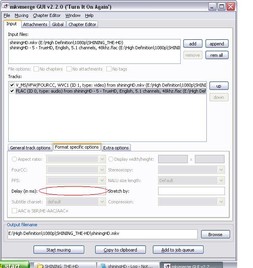
Task: Click the rem all button
Action: (x=217, y=55)
